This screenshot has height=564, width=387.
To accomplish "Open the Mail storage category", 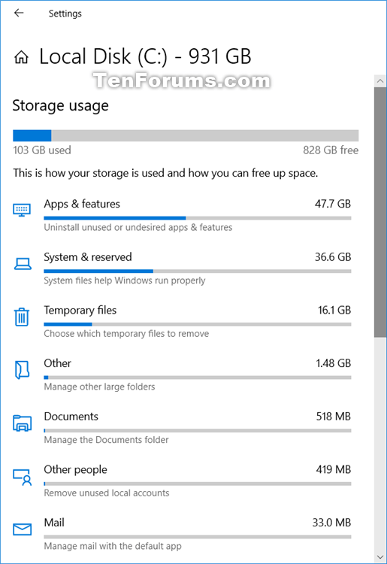I will pos(182,534).
